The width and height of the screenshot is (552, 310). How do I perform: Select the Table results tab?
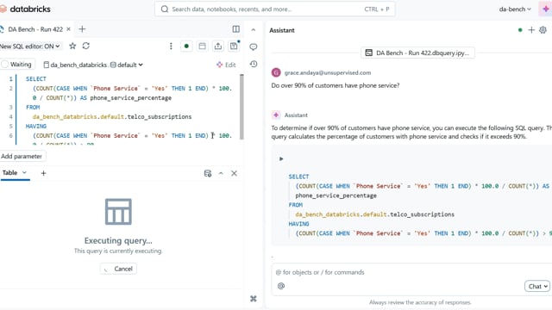[x=9, y=172]
